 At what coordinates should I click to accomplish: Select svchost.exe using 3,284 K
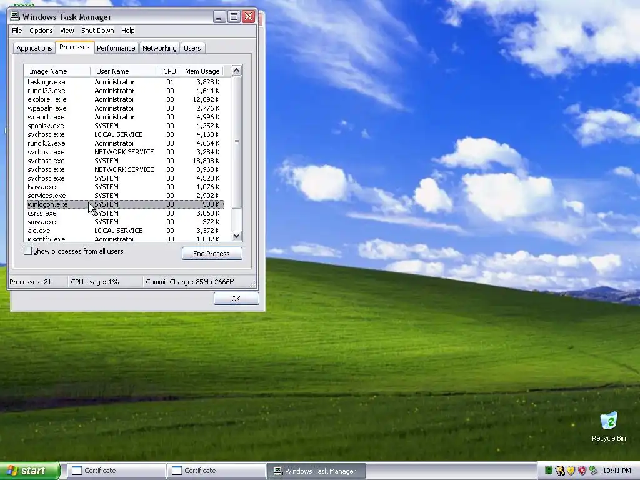click(x=124, y=152)
